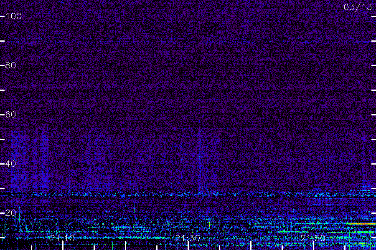Screen dimensions: 376x250
Task: Click the 21:50 time label
Action: pyautogui.click(x=313, y=238)
